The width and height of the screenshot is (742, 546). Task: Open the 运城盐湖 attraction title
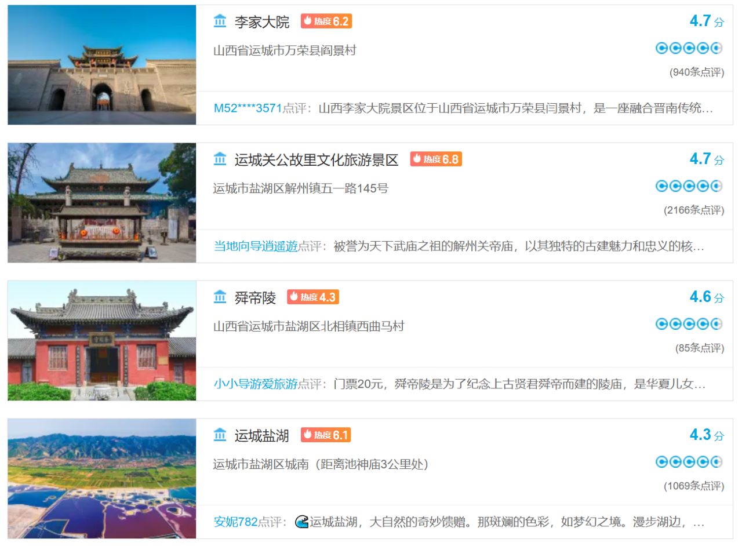(262, 436)
